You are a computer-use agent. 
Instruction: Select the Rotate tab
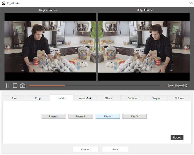(x=62, y=98)
